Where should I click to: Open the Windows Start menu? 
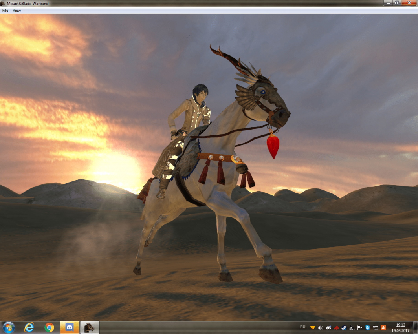point(9,327)
